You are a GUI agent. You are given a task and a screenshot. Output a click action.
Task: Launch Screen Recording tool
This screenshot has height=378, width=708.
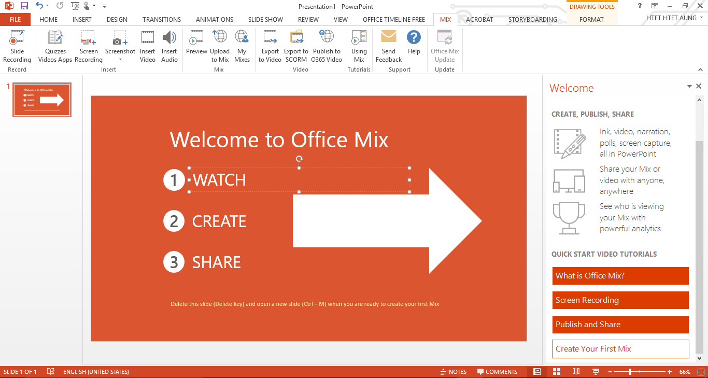89,46
